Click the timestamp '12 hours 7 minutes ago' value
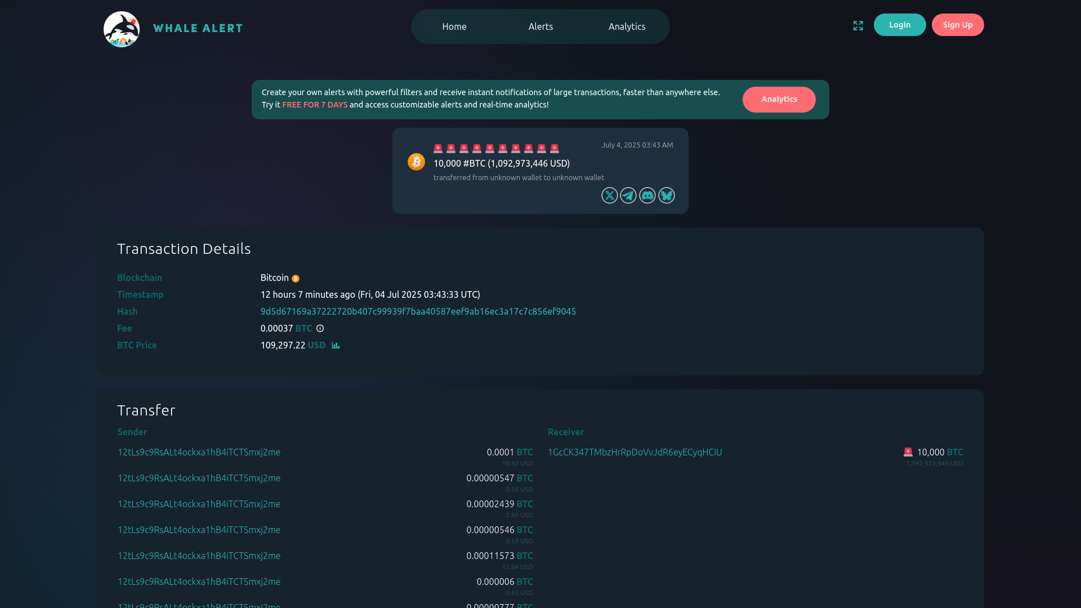Screen dimensions: 1081x608 click(370, 294)
